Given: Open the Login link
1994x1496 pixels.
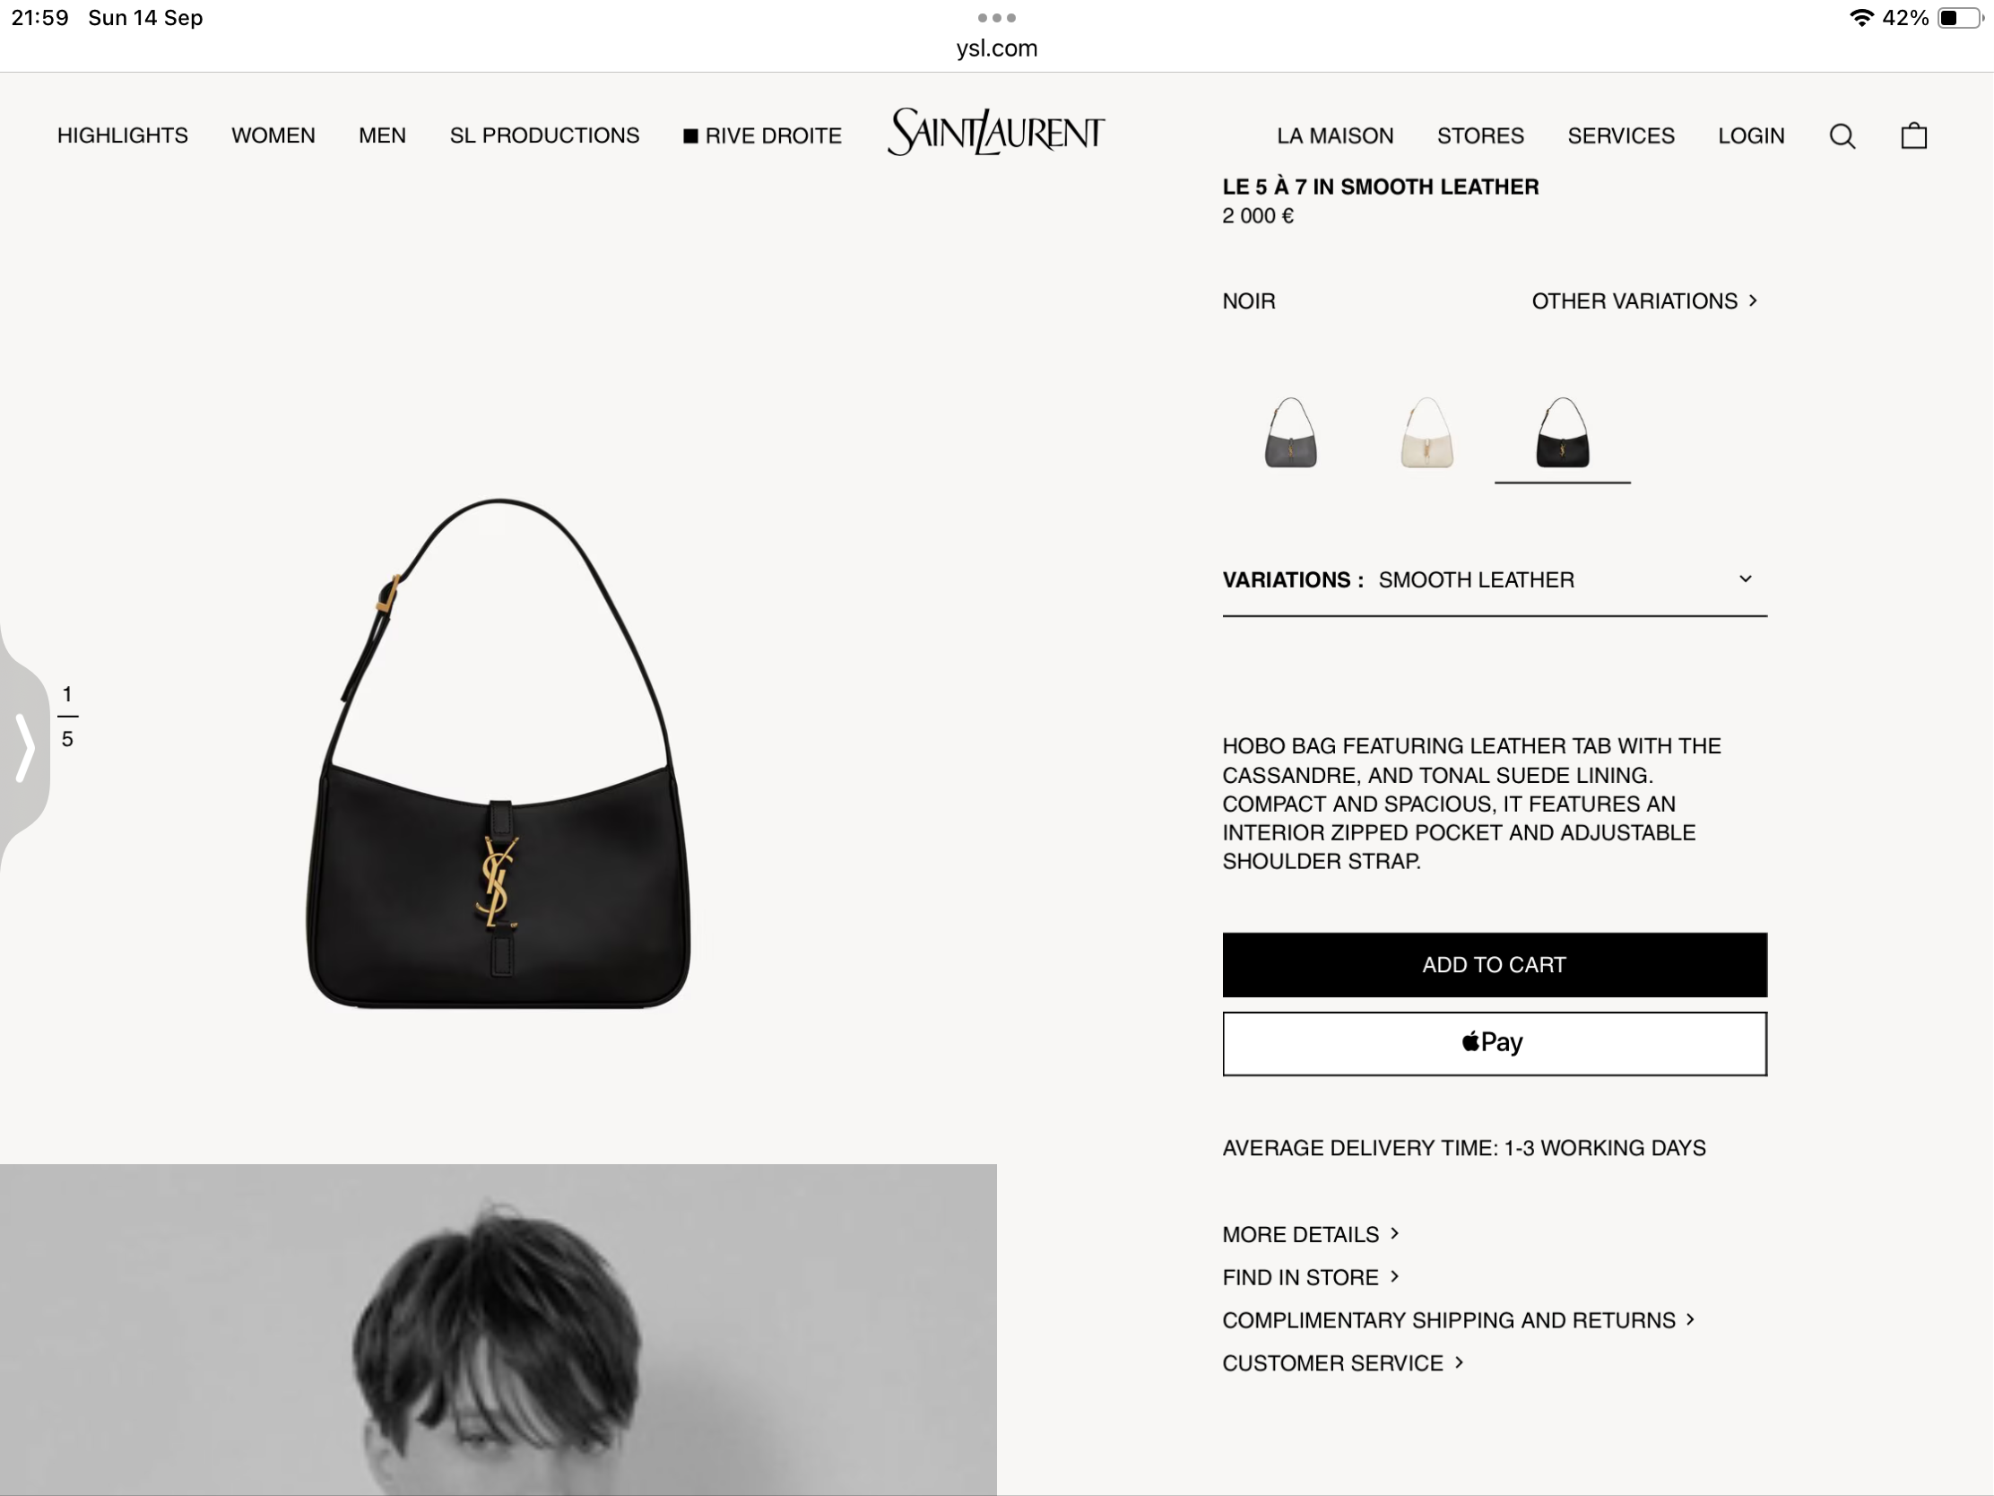Looking at the screenshot, I should point(1751,136).
